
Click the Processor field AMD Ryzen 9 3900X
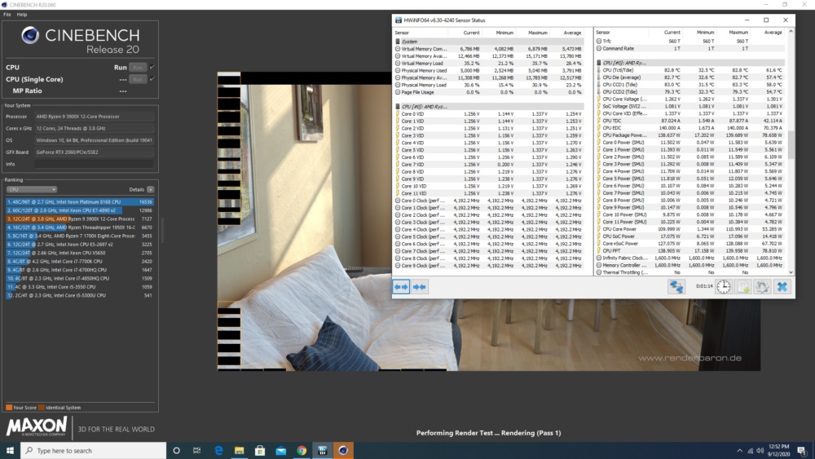point(94,117)
